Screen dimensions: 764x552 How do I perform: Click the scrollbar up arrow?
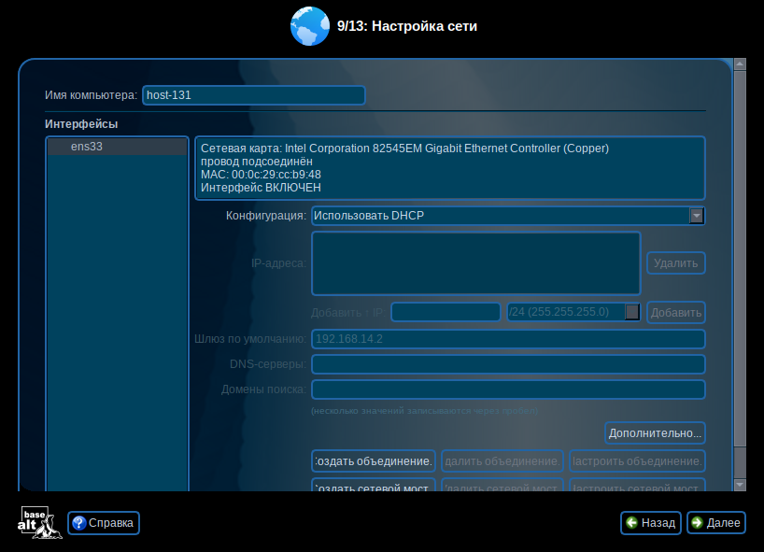pyautogui.click(x=740, y=64)
